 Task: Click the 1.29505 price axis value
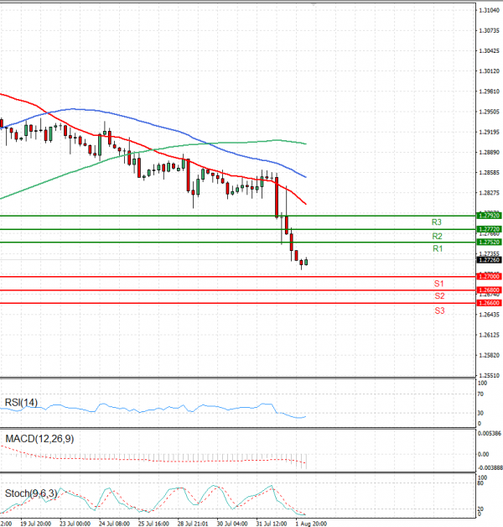(490, 112)
